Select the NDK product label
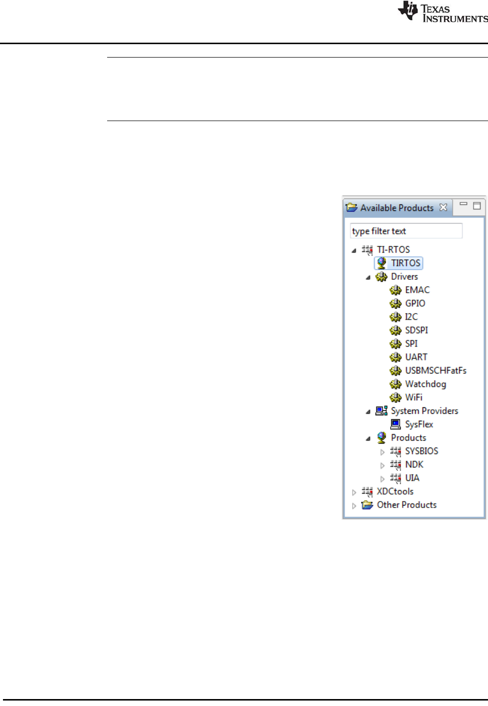 click(x=414, y=464)
